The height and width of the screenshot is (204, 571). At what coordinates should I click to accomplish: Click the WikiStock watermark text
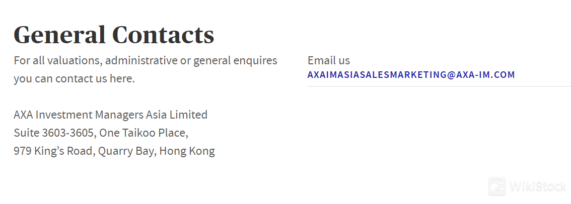coord(538,186)
